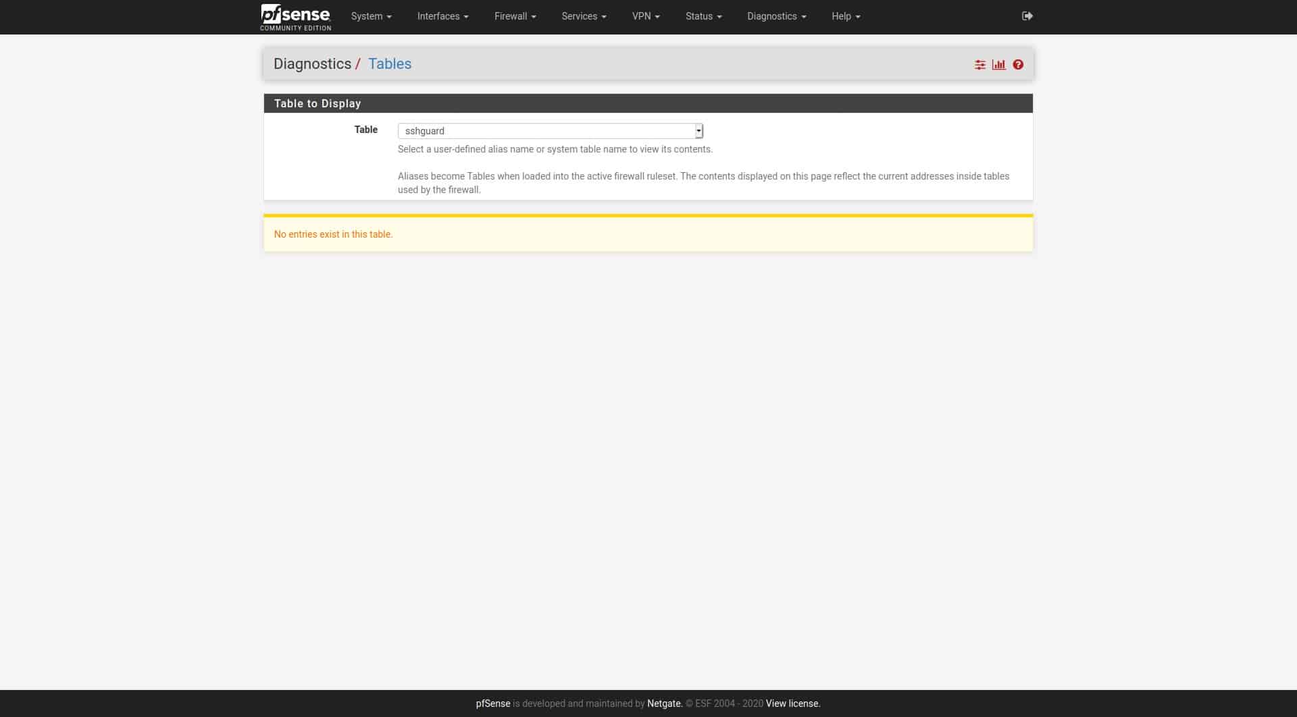Open the System menu

(x=371, y=16)
